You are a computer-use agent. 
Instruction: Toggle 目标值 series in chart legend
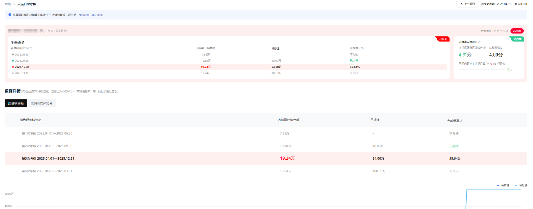pos(521,185)
